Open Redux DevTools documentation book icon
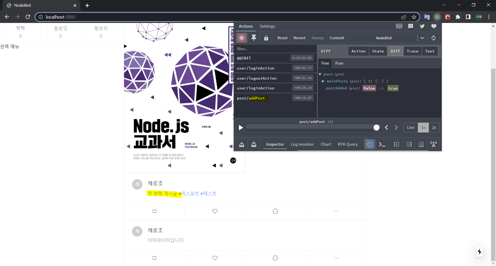 [399, 26]
